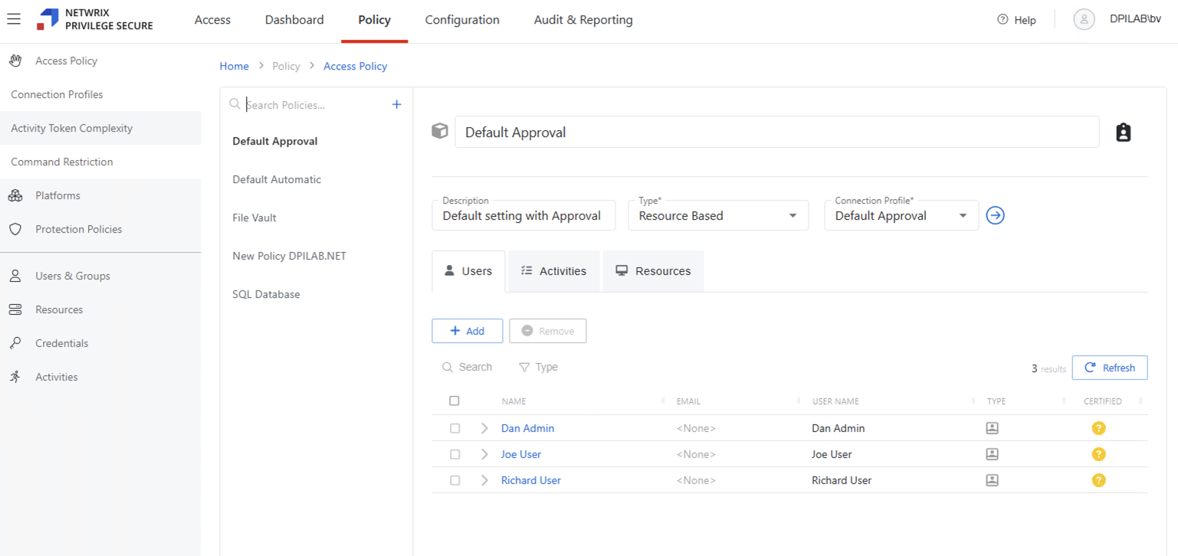
Task: Open the Help menu
Action: click(1016, 19)
